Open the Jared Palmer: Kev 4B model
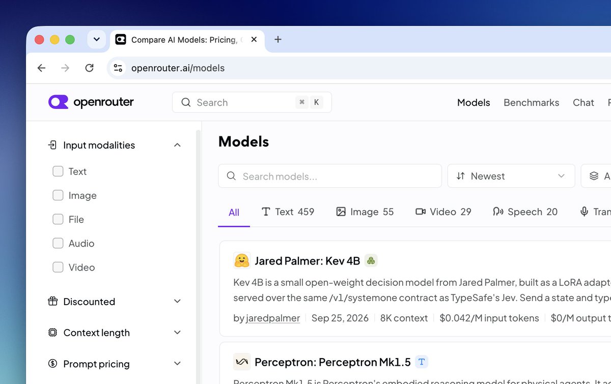Image resolution: width=611 pixels, height=384 pixels. (x=307, y=261)
